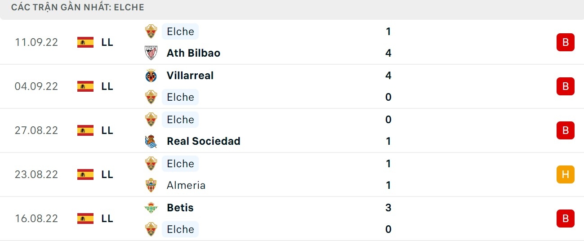Open Ath Bilbao team link
This screenshot has width=584, height=241.
(x=193, y=53)
